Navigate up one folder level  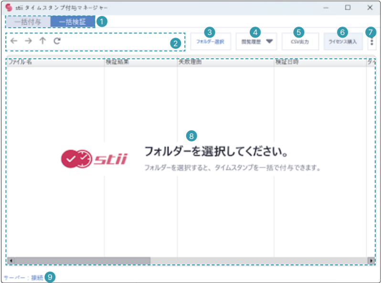coord(42,41)
